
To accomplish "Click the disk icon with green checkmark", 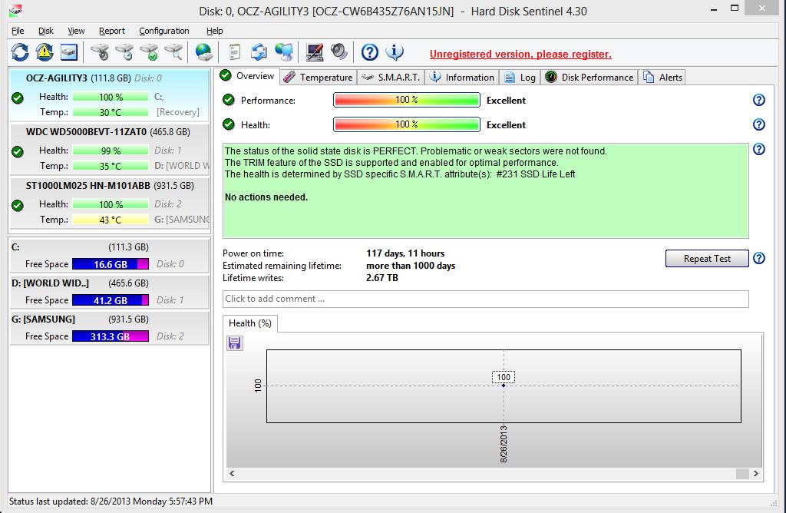I will [x=149, y=52].
